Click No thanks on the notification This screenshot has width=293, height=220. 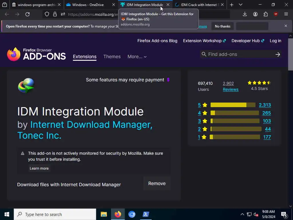click(223, 26)
